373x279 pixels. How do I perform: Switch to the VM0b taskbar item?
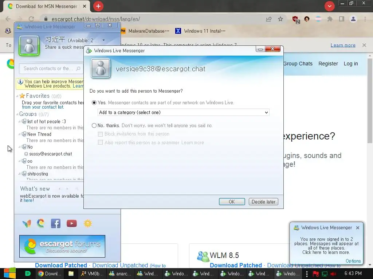(x=92, y=274)
